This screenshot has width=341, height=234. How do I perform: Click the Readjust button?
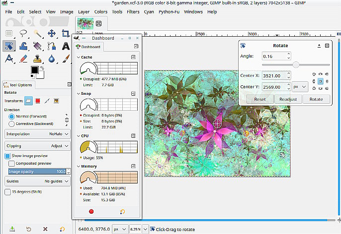(x=288, y=99)
